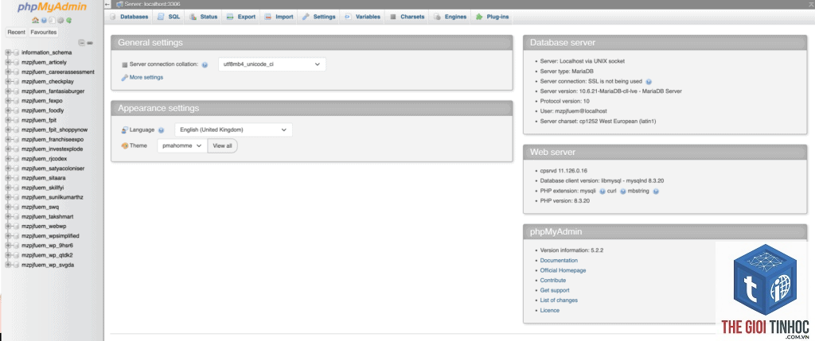Image resolution: width=815 pixels, height=341 pixels.
Task: Click Server: localhost:3306 breadcrumb
Action: pyautogui.click(x=152, y=4)
